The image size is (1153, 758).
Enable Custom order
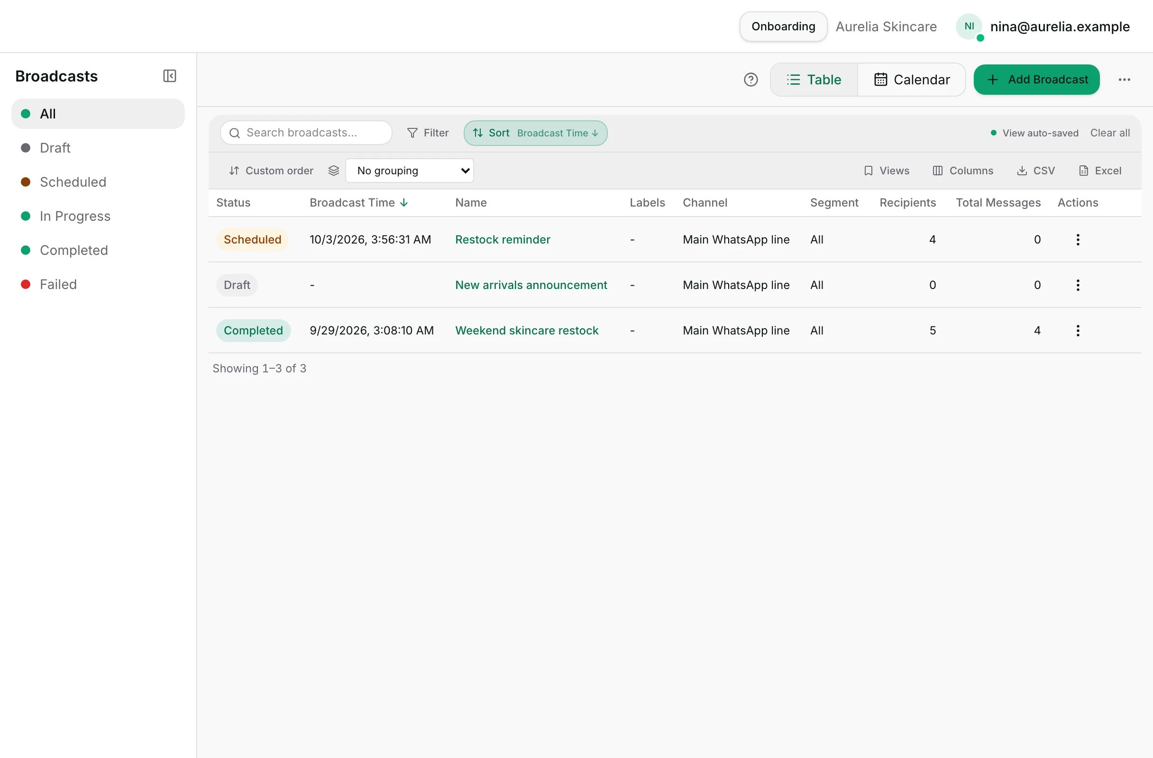(x=271, y=171)
